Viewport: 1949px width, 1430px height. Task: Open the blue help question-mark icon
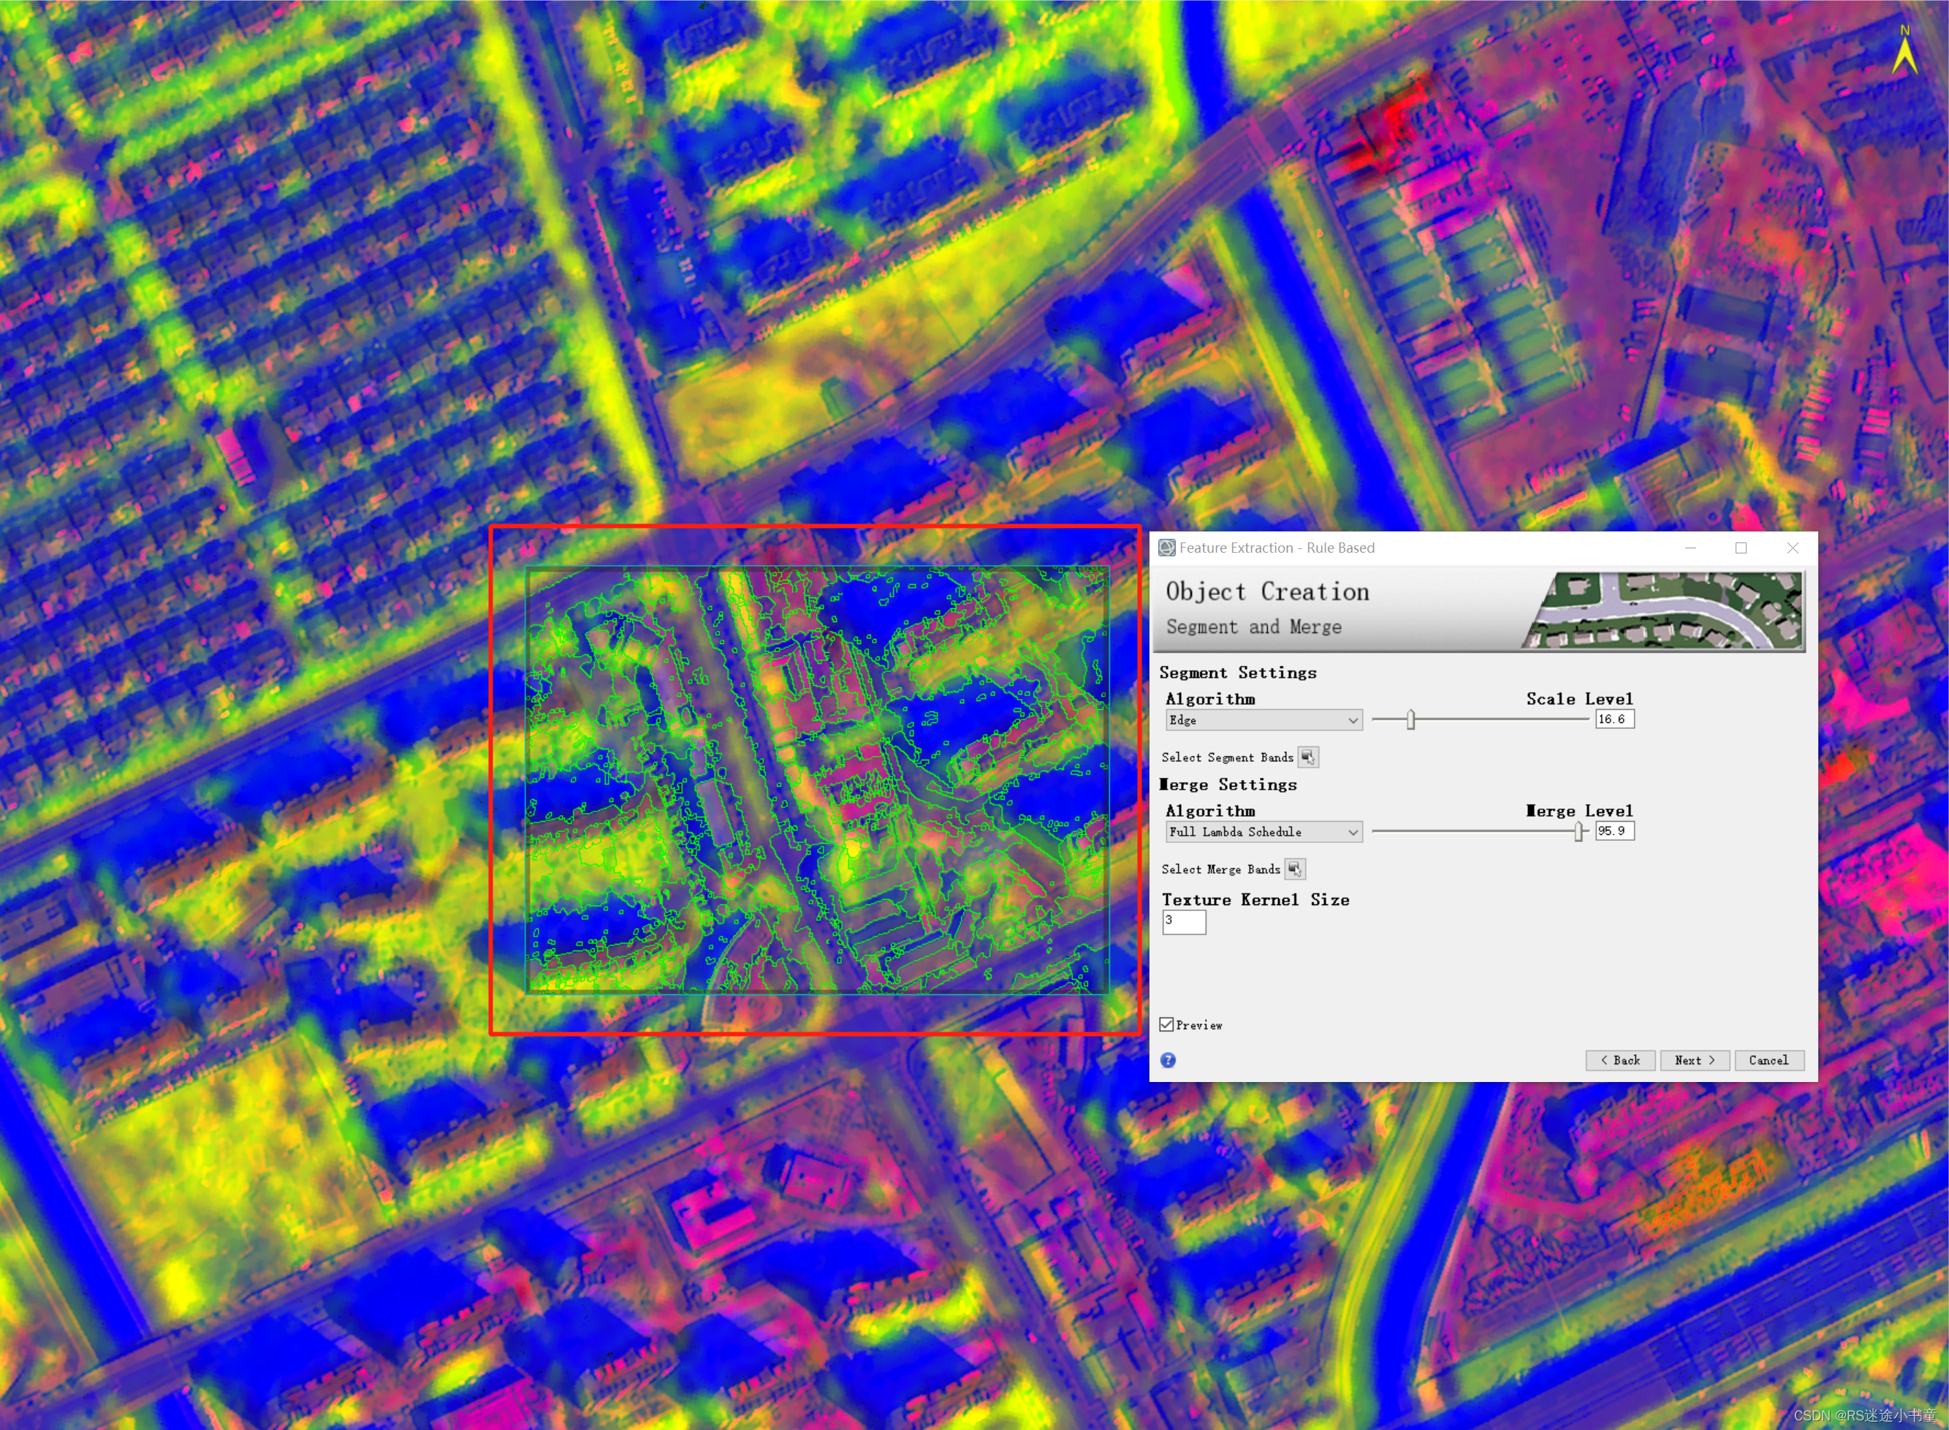point(1168,1060)
